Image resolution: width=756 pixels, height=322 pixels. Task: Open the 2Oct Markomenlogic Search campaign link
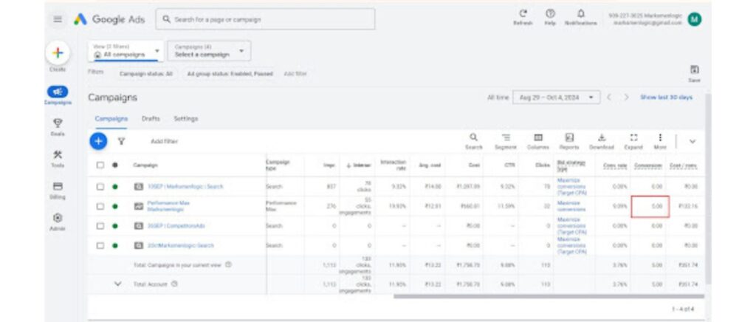(180, 245)
